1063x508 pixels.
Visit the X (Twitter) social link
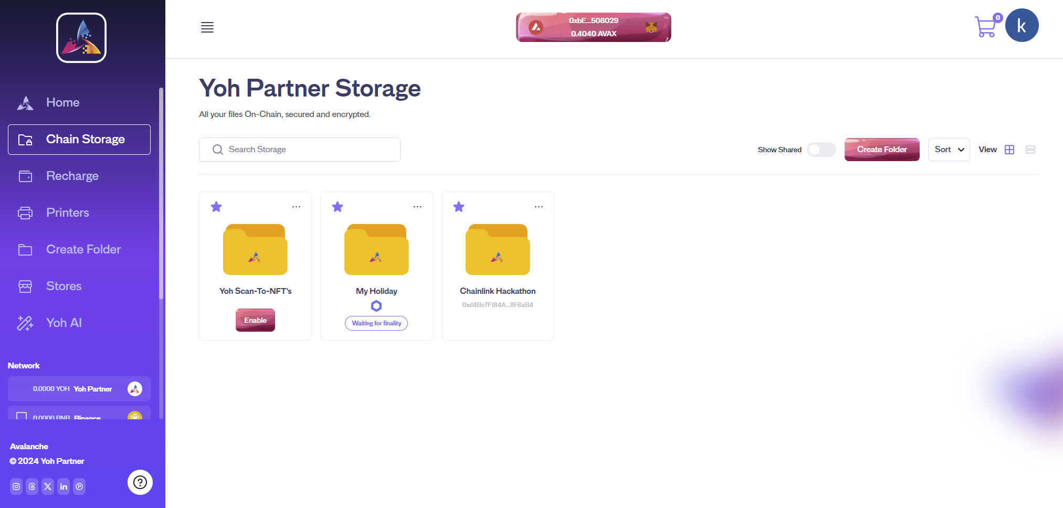click(x=48, y=486)
